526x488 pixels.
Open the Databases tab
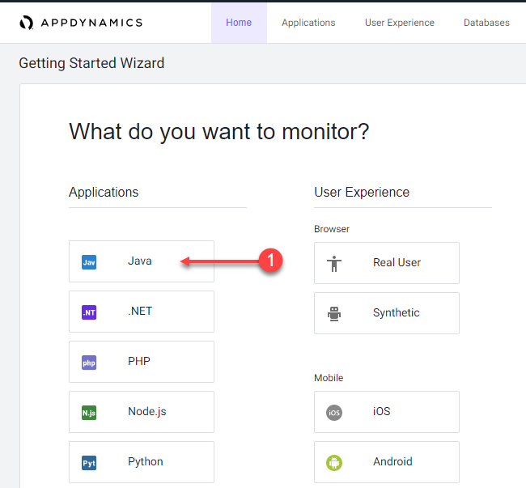[486, 23]
